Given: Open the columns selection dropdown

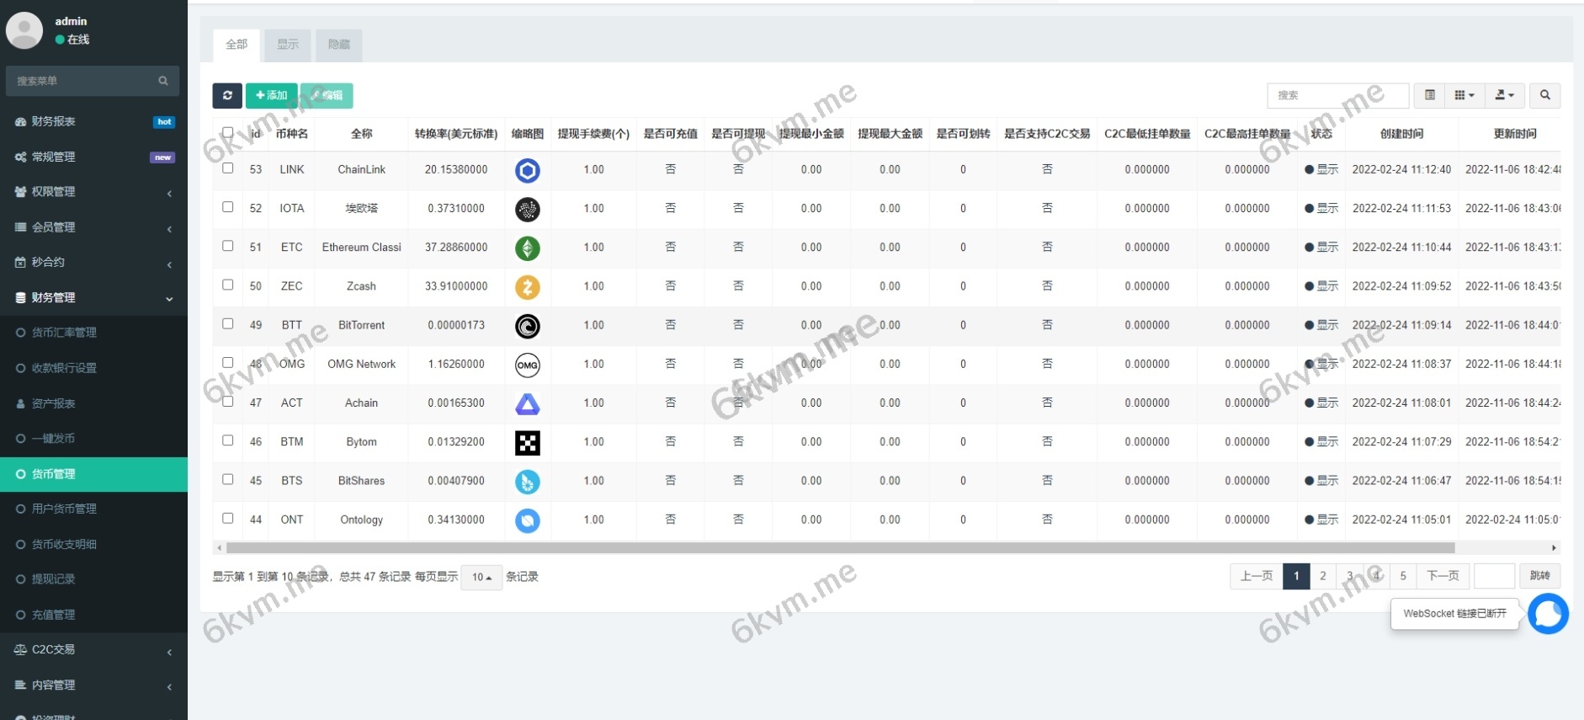Looking at the screenshot, I should tap(1464, 95).
